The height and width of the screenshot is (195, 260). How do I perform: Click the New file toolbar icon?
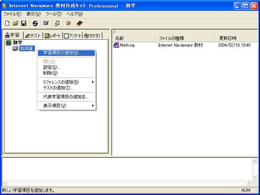[7, 23]
